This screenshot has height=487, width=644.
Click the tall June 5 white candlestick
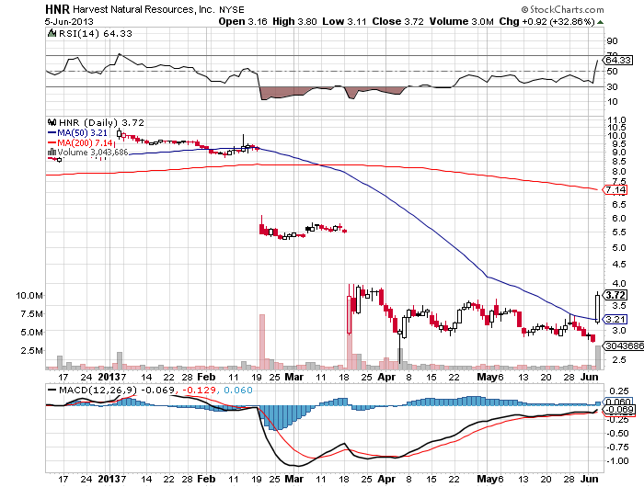coord(597,308)
